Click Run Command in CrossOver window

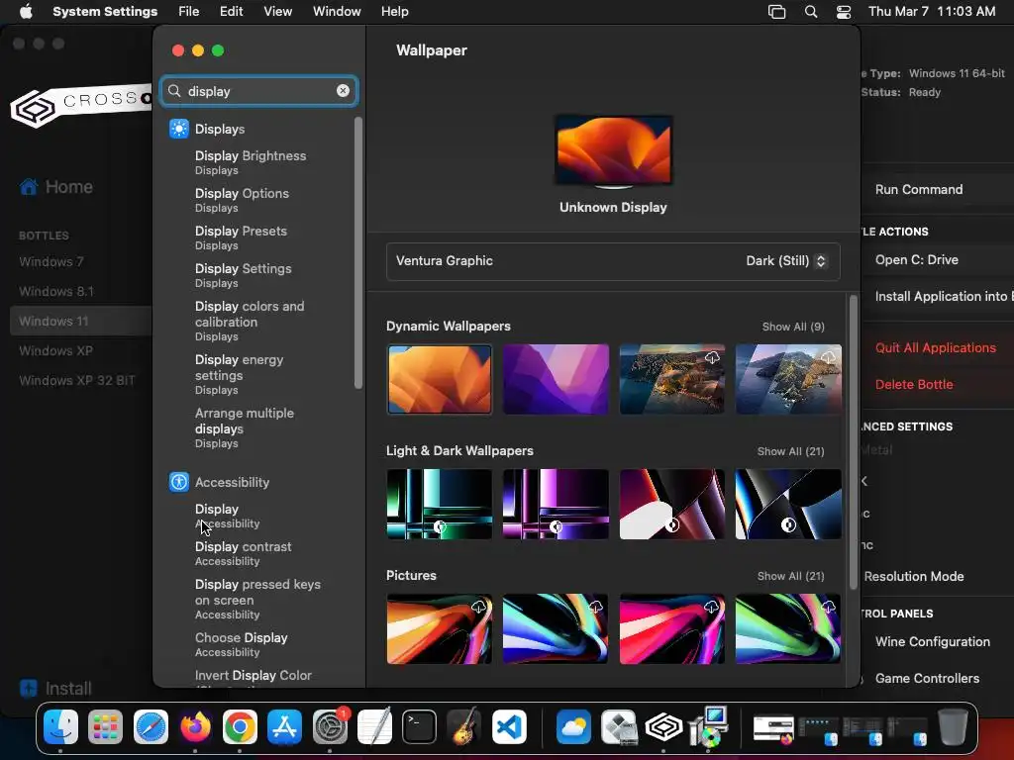919,189
